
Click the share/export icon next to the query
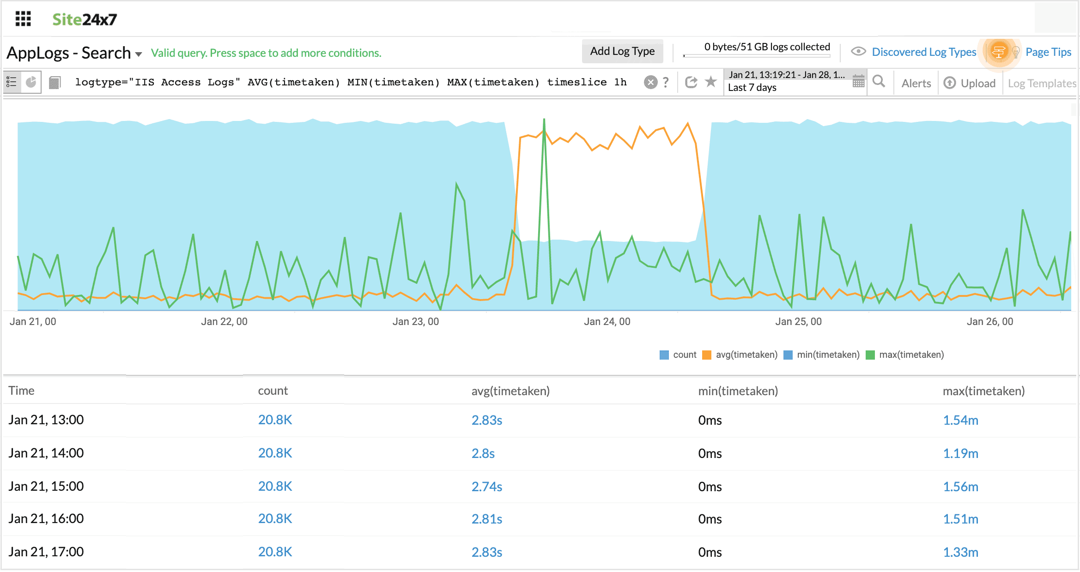tap(691, 82)
